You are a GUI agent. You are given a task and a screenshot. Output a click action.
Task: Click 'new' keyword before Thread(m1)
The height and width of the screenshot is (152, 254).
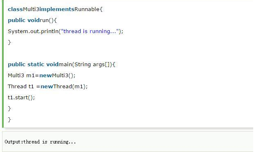pyautogui.click(x=47, y=87)
